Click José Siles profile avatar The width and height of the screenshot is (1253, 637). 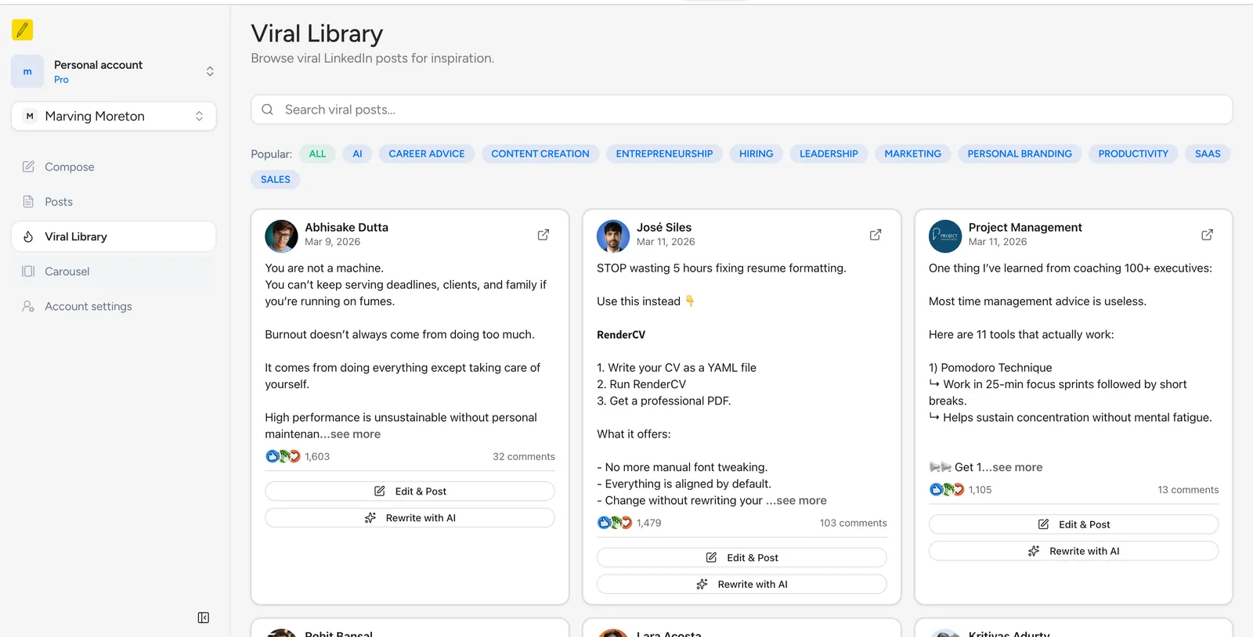[x=612, y=236]
